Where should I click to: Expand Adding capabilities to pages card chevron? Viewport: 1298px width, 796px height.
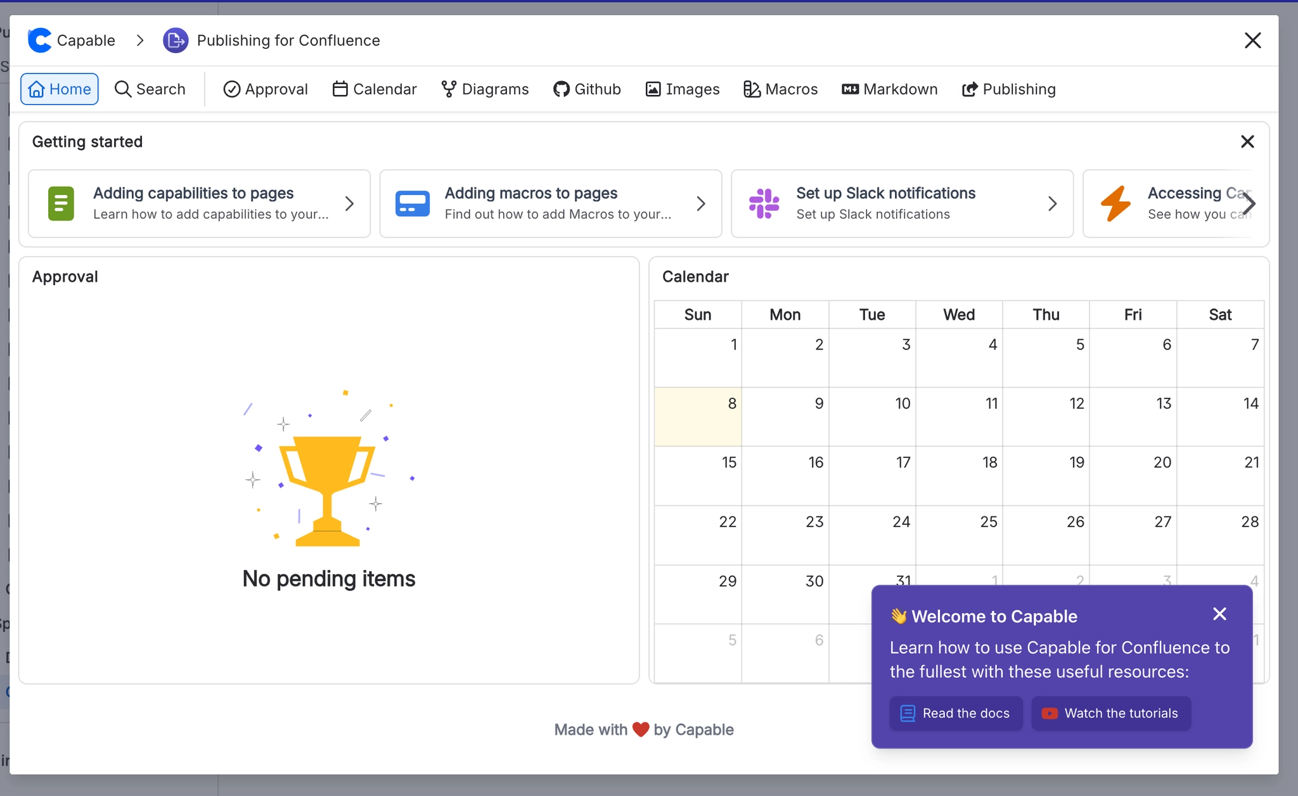pyautogui.click(x=349, y=204)
